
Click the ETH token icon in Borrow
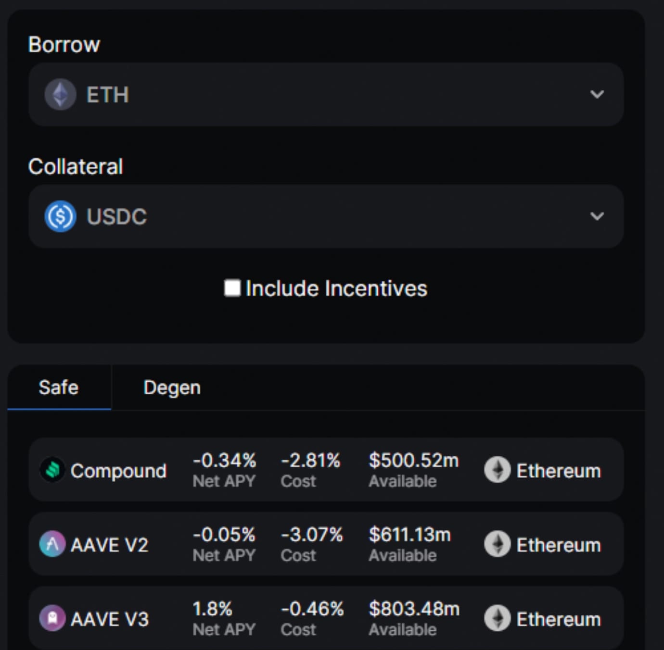(x=60, y=94)
